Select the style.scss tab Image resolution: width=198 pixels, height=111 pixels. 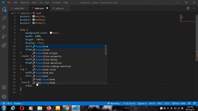pyautogui.click(x=39, y=8)
